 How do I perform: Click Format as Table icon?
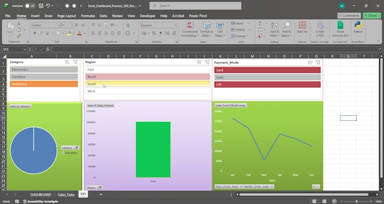(x=207, y=29)
